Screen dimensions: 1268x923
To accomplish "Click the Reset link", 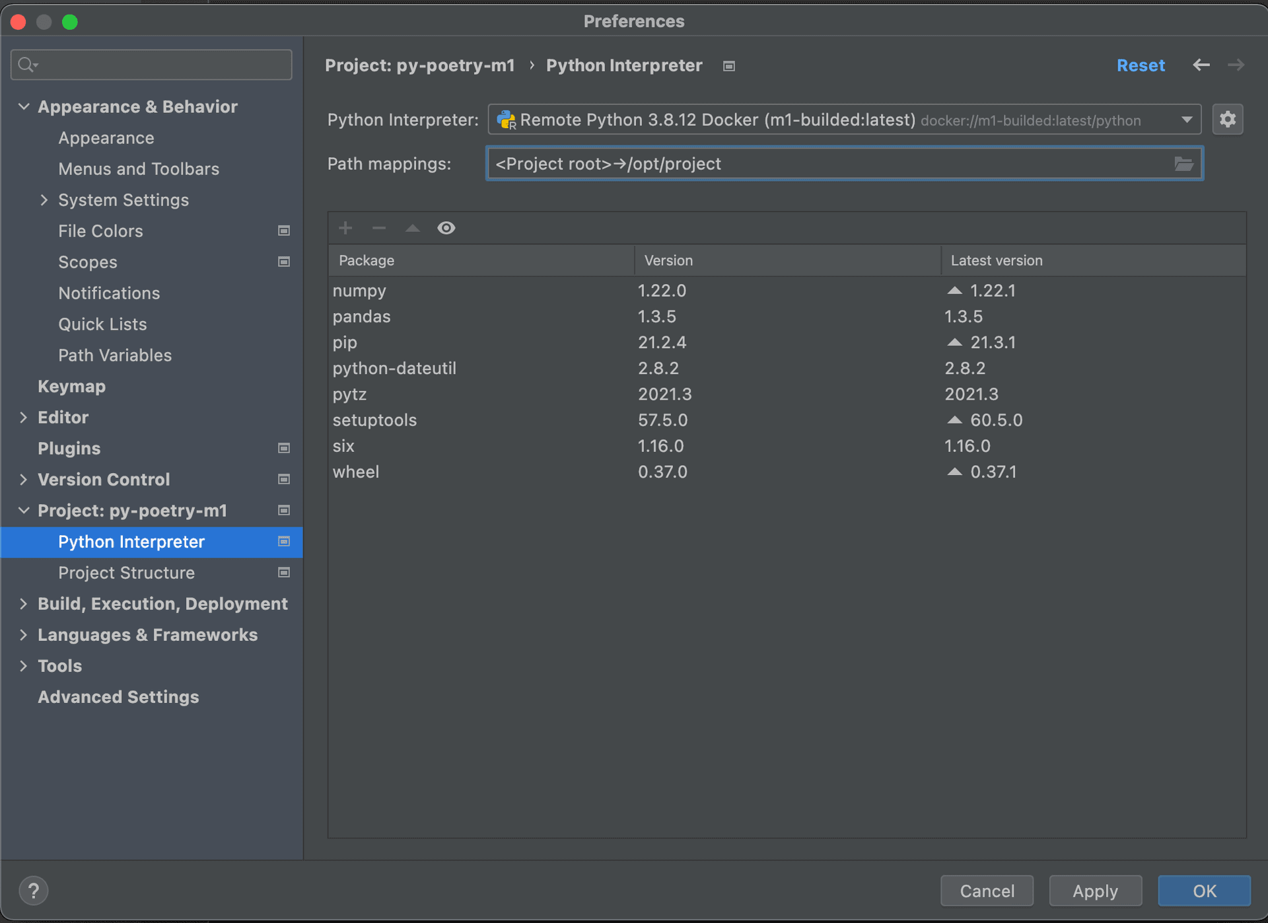I will (x=1141, y=65).
